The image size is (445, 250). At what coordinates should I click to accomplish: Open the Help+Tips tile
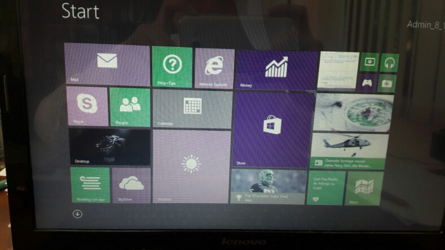(x=172, y=67)
